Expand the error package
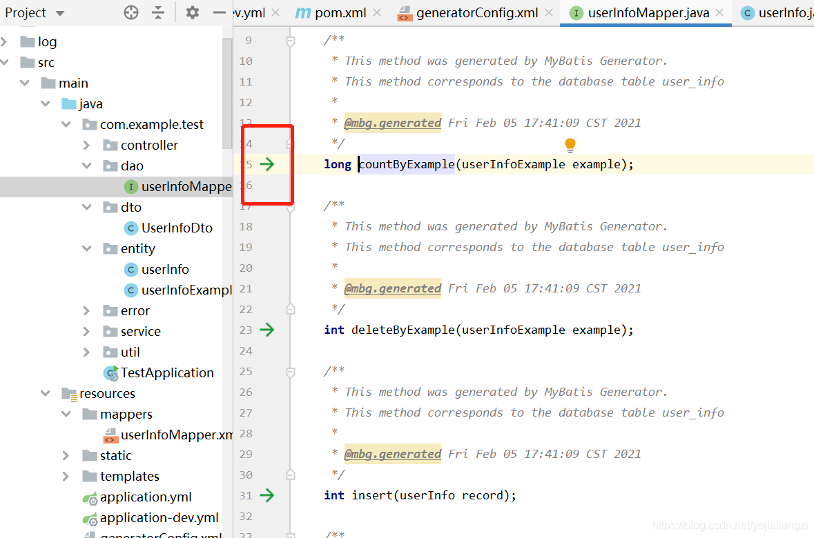814x538 pixels. [87, 311]
